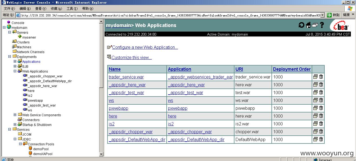
Task: Click left frame scrollbar down arrow
Action: [x=101, y=155]
